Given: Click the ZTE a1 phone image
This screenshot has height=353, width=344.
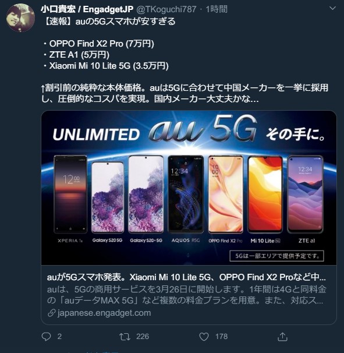Looking at the screenshot, I should pos(306,195).
